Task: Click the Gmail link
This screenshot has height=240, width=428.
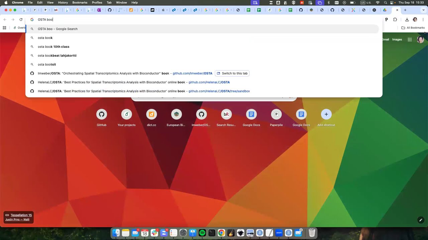Action: pyautogui.click(x=386, y=40)
